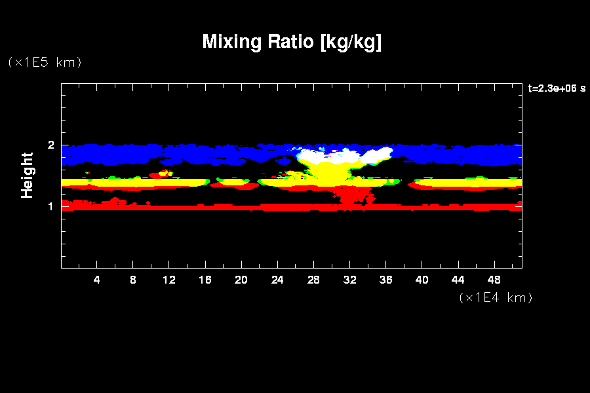
Task: Click x-axis tick label 40
Action: (x=422, y=280)
